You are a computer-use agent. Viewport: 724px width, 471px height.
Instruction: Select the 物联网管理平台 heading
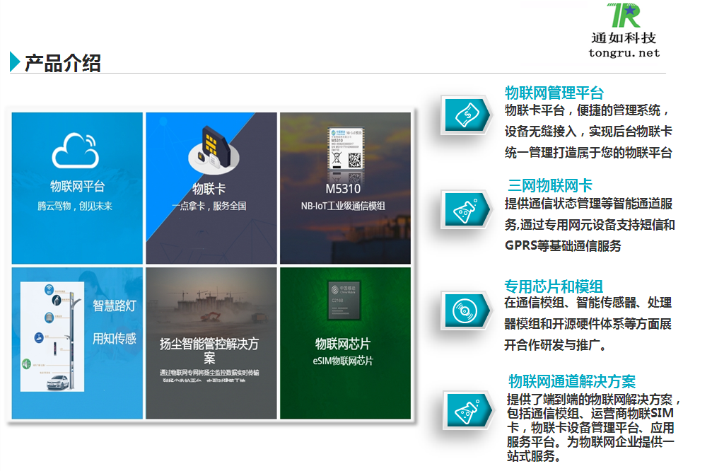click(x=554, y=93)
